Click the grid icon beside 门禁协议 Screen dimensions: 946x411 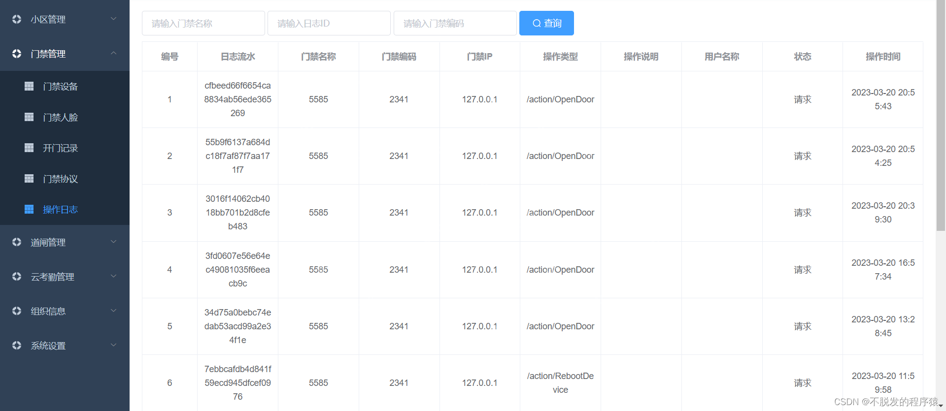pyautogui.click(x=29, y=179)
